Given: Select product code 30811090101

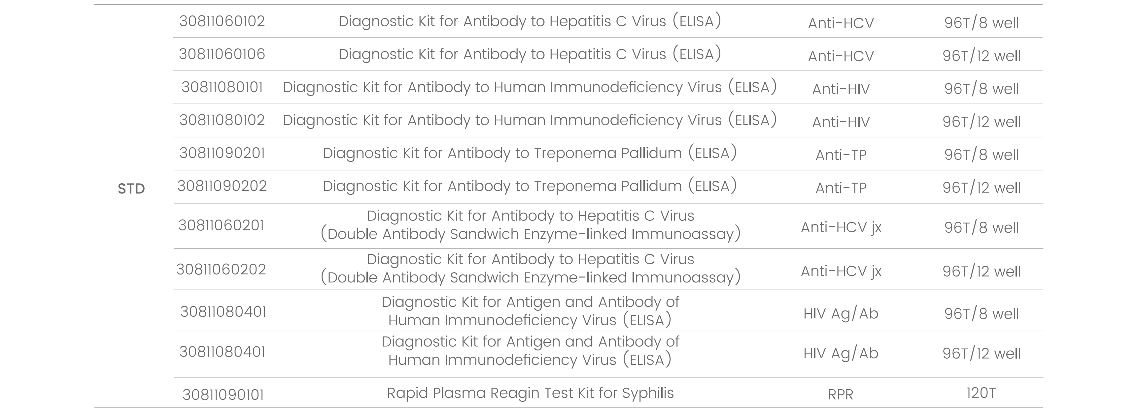Looking at the screenshot, I should [x=223, y=394].
